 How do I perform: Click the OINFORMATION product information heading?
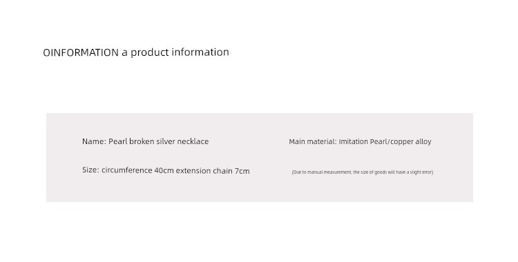(x=136, y=52)
